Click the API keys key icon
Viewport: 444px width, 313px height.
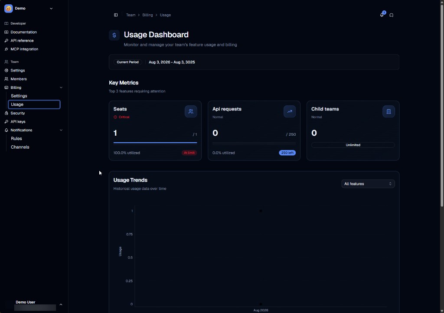tap(6, 121)
